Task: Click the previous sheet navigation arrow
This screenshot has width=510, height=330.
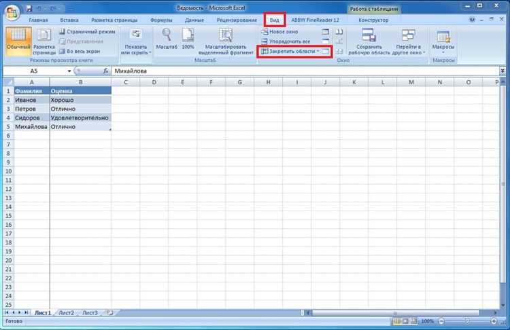Action: [x=14, y=312]
